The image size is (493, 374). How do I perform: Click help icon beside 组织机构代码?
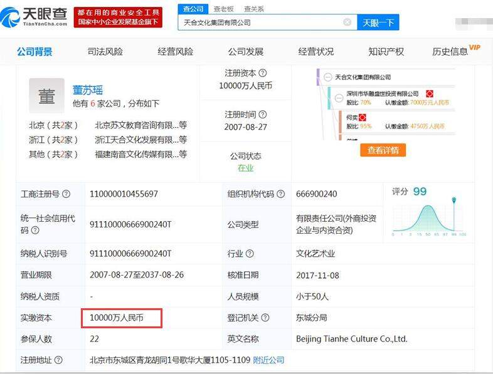281,194
